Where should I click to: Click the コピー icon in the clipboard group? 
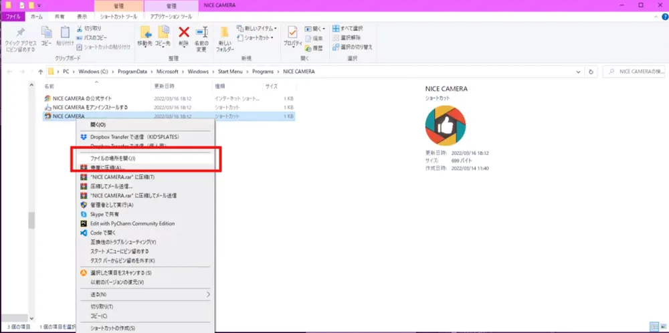(46, 33)
